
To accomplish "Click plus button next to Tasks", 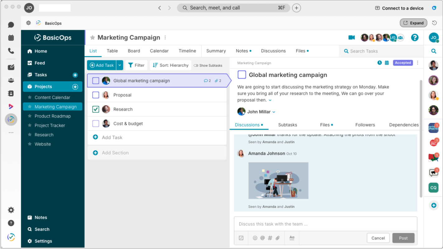I will 75,75.
